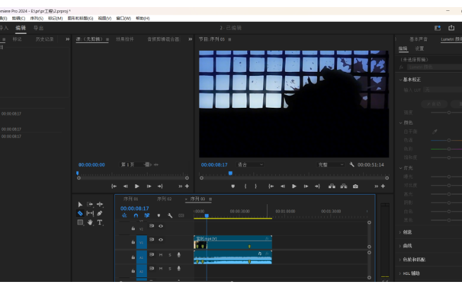The height and width of the screenshot is (289, 462).
Task: Mark In point in Program Monitor
Action: click(245, 186)
